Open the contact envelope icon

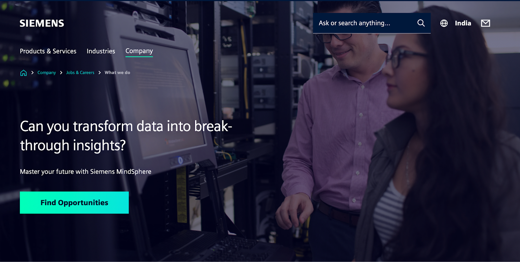(x=486, y=23)
